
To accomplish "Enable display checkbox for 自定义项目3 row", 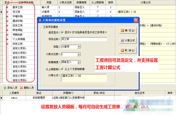I will pyautogui.click(x=7, y=58).
